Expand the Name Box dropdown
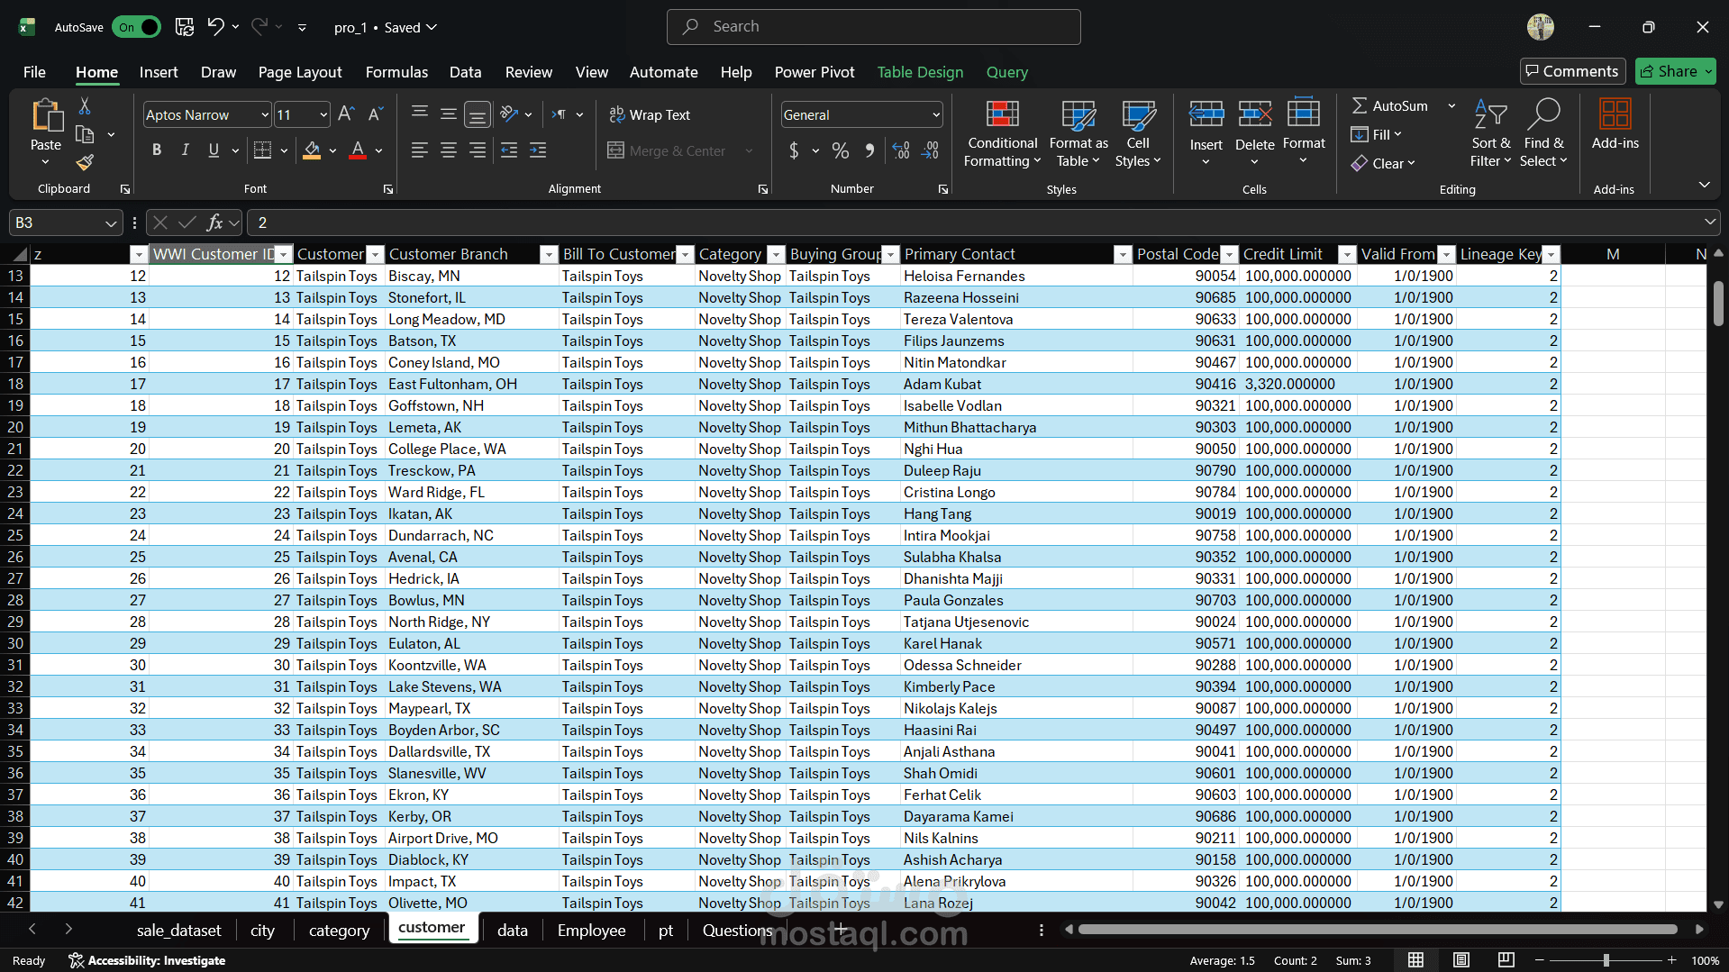This screenshot has height=972, width=1729. tap(111, 223)
